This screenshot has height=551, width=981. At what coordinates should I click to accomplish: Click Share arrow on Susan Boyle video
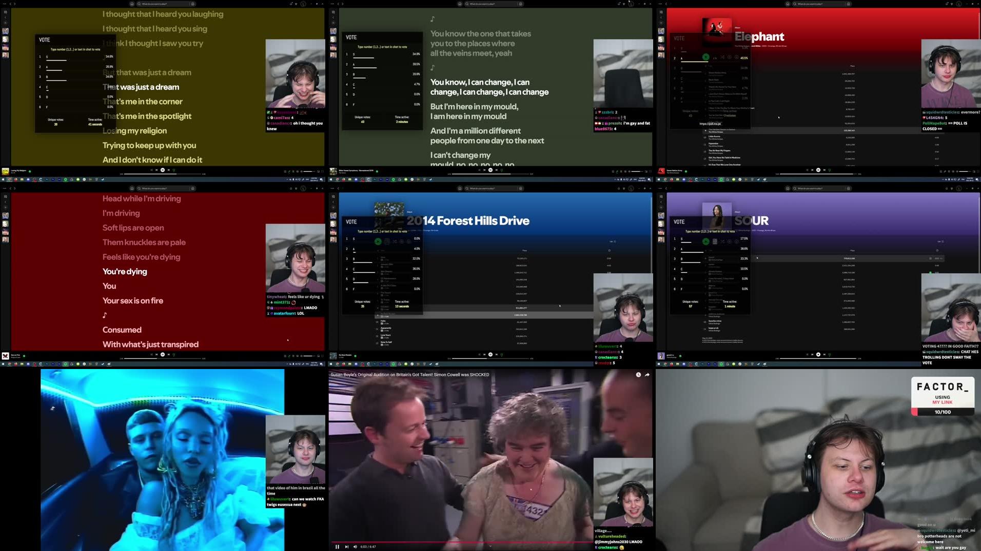tap(647, 375)
